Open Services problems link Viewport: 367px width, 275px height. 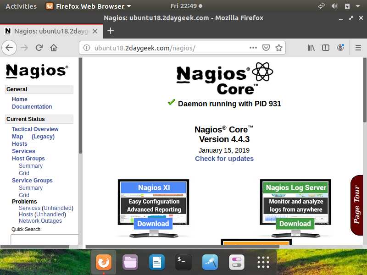tap(29, 208)
